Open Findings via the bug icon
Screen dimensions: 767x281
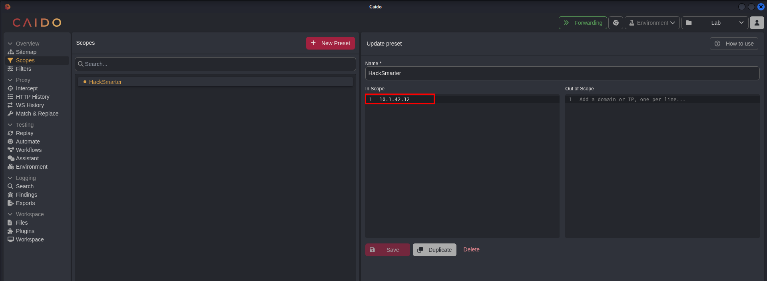click(x=10, y=195)
